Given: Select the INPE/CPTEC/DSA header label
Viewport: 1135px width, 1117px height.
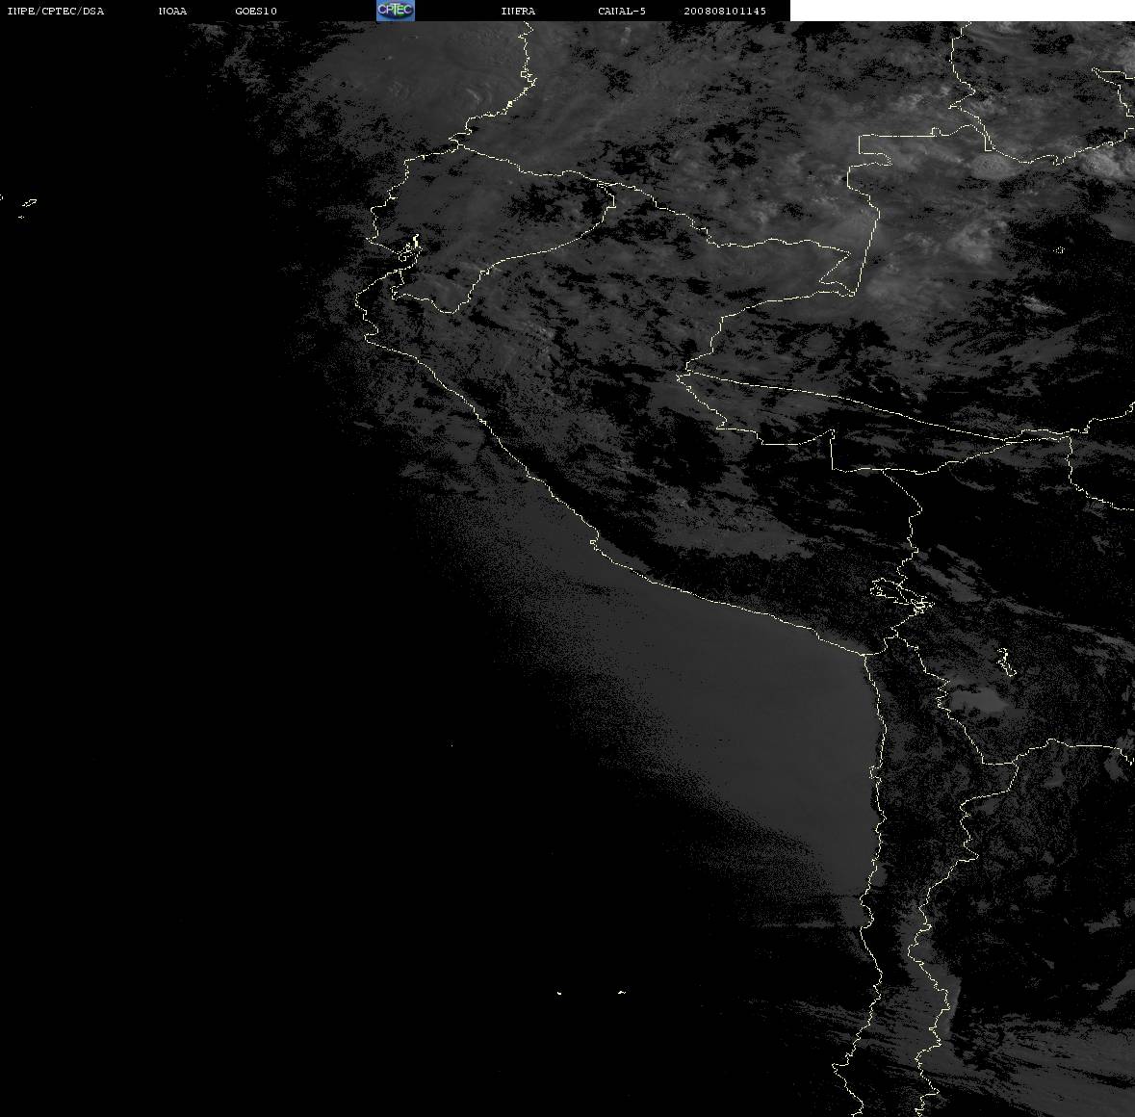Looking at the screenshot, I should click(x=56, y=11).
